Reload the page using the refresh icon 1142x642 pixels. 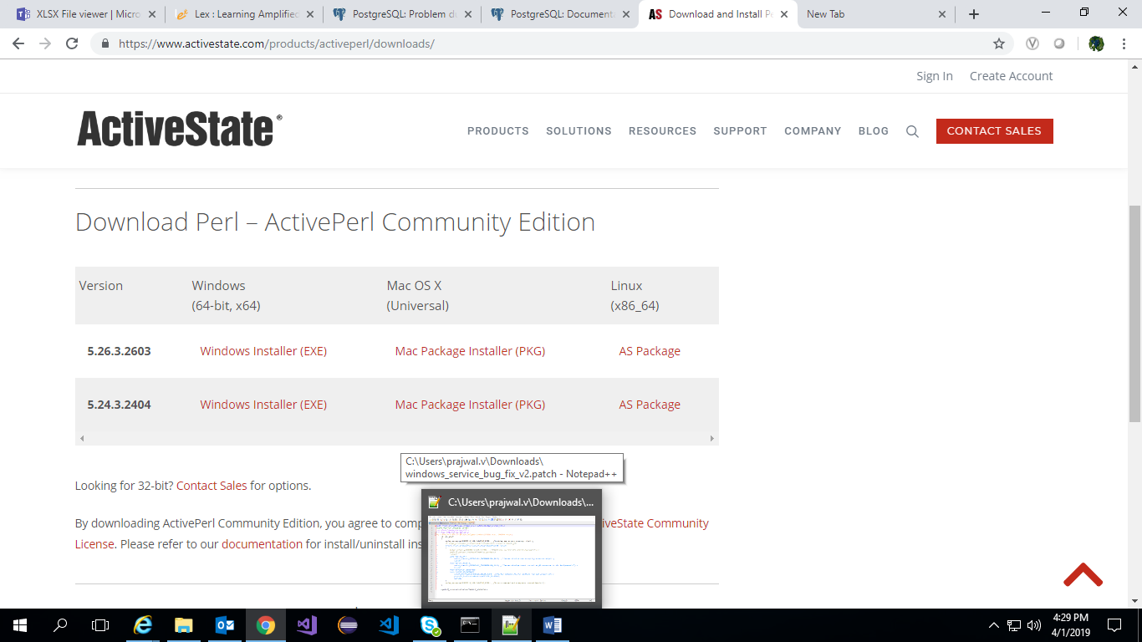(x=72, y=43)
